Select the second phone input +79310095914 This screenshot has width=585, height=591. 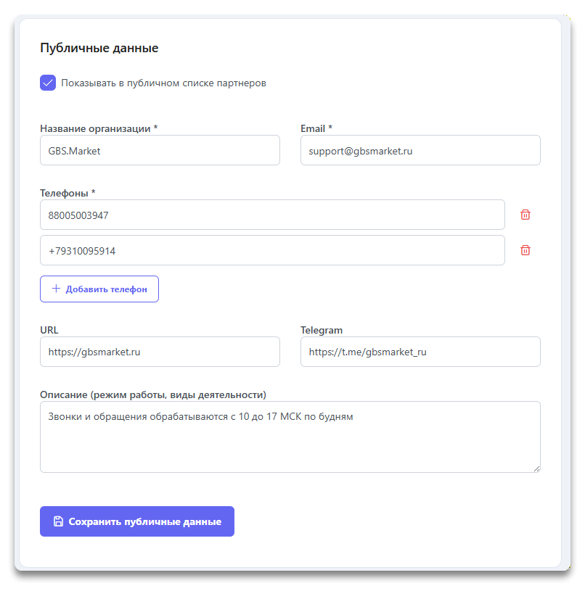click(x=272, y=250)
